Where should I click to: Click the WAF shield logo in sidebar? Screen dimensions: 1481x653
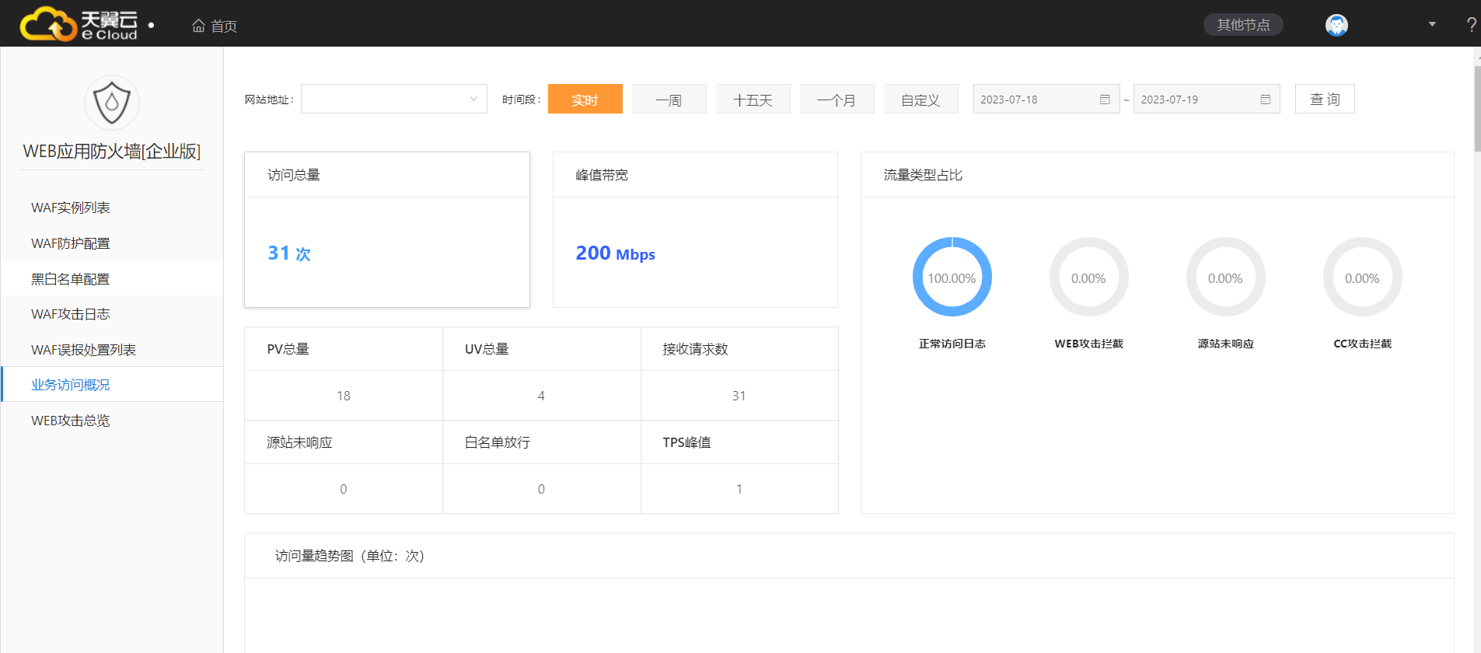(x=112, y=103)
